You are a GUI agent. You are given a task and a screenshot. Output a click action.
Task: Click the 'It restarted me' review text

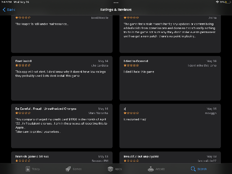[135, 119]
